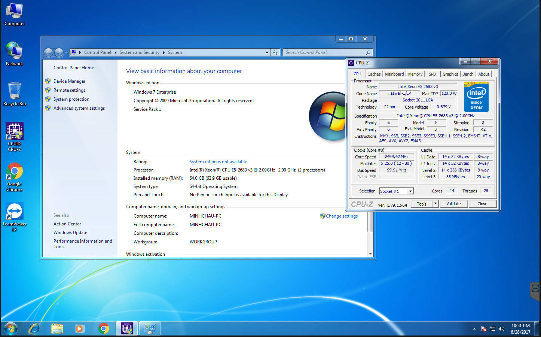Viewport: 541px width, 337px height.
Task: Switch to the About tab
Action: (x=484, y=74)
